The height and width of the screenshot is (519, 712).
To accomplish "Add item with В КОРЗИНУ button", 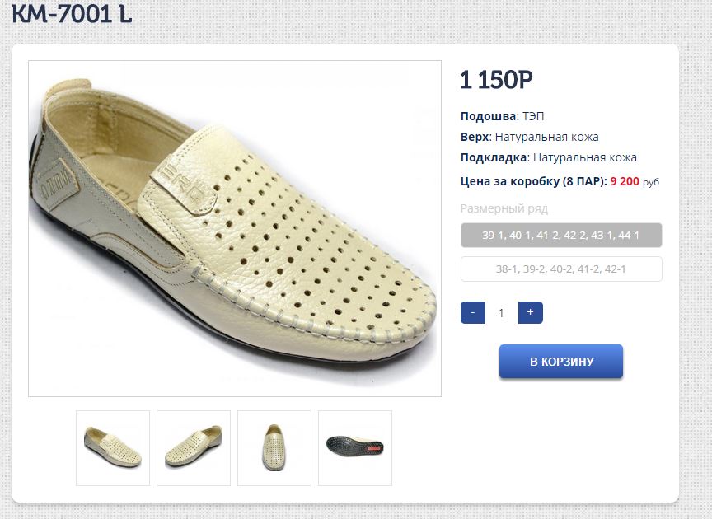I will click(x=561, y=362).
